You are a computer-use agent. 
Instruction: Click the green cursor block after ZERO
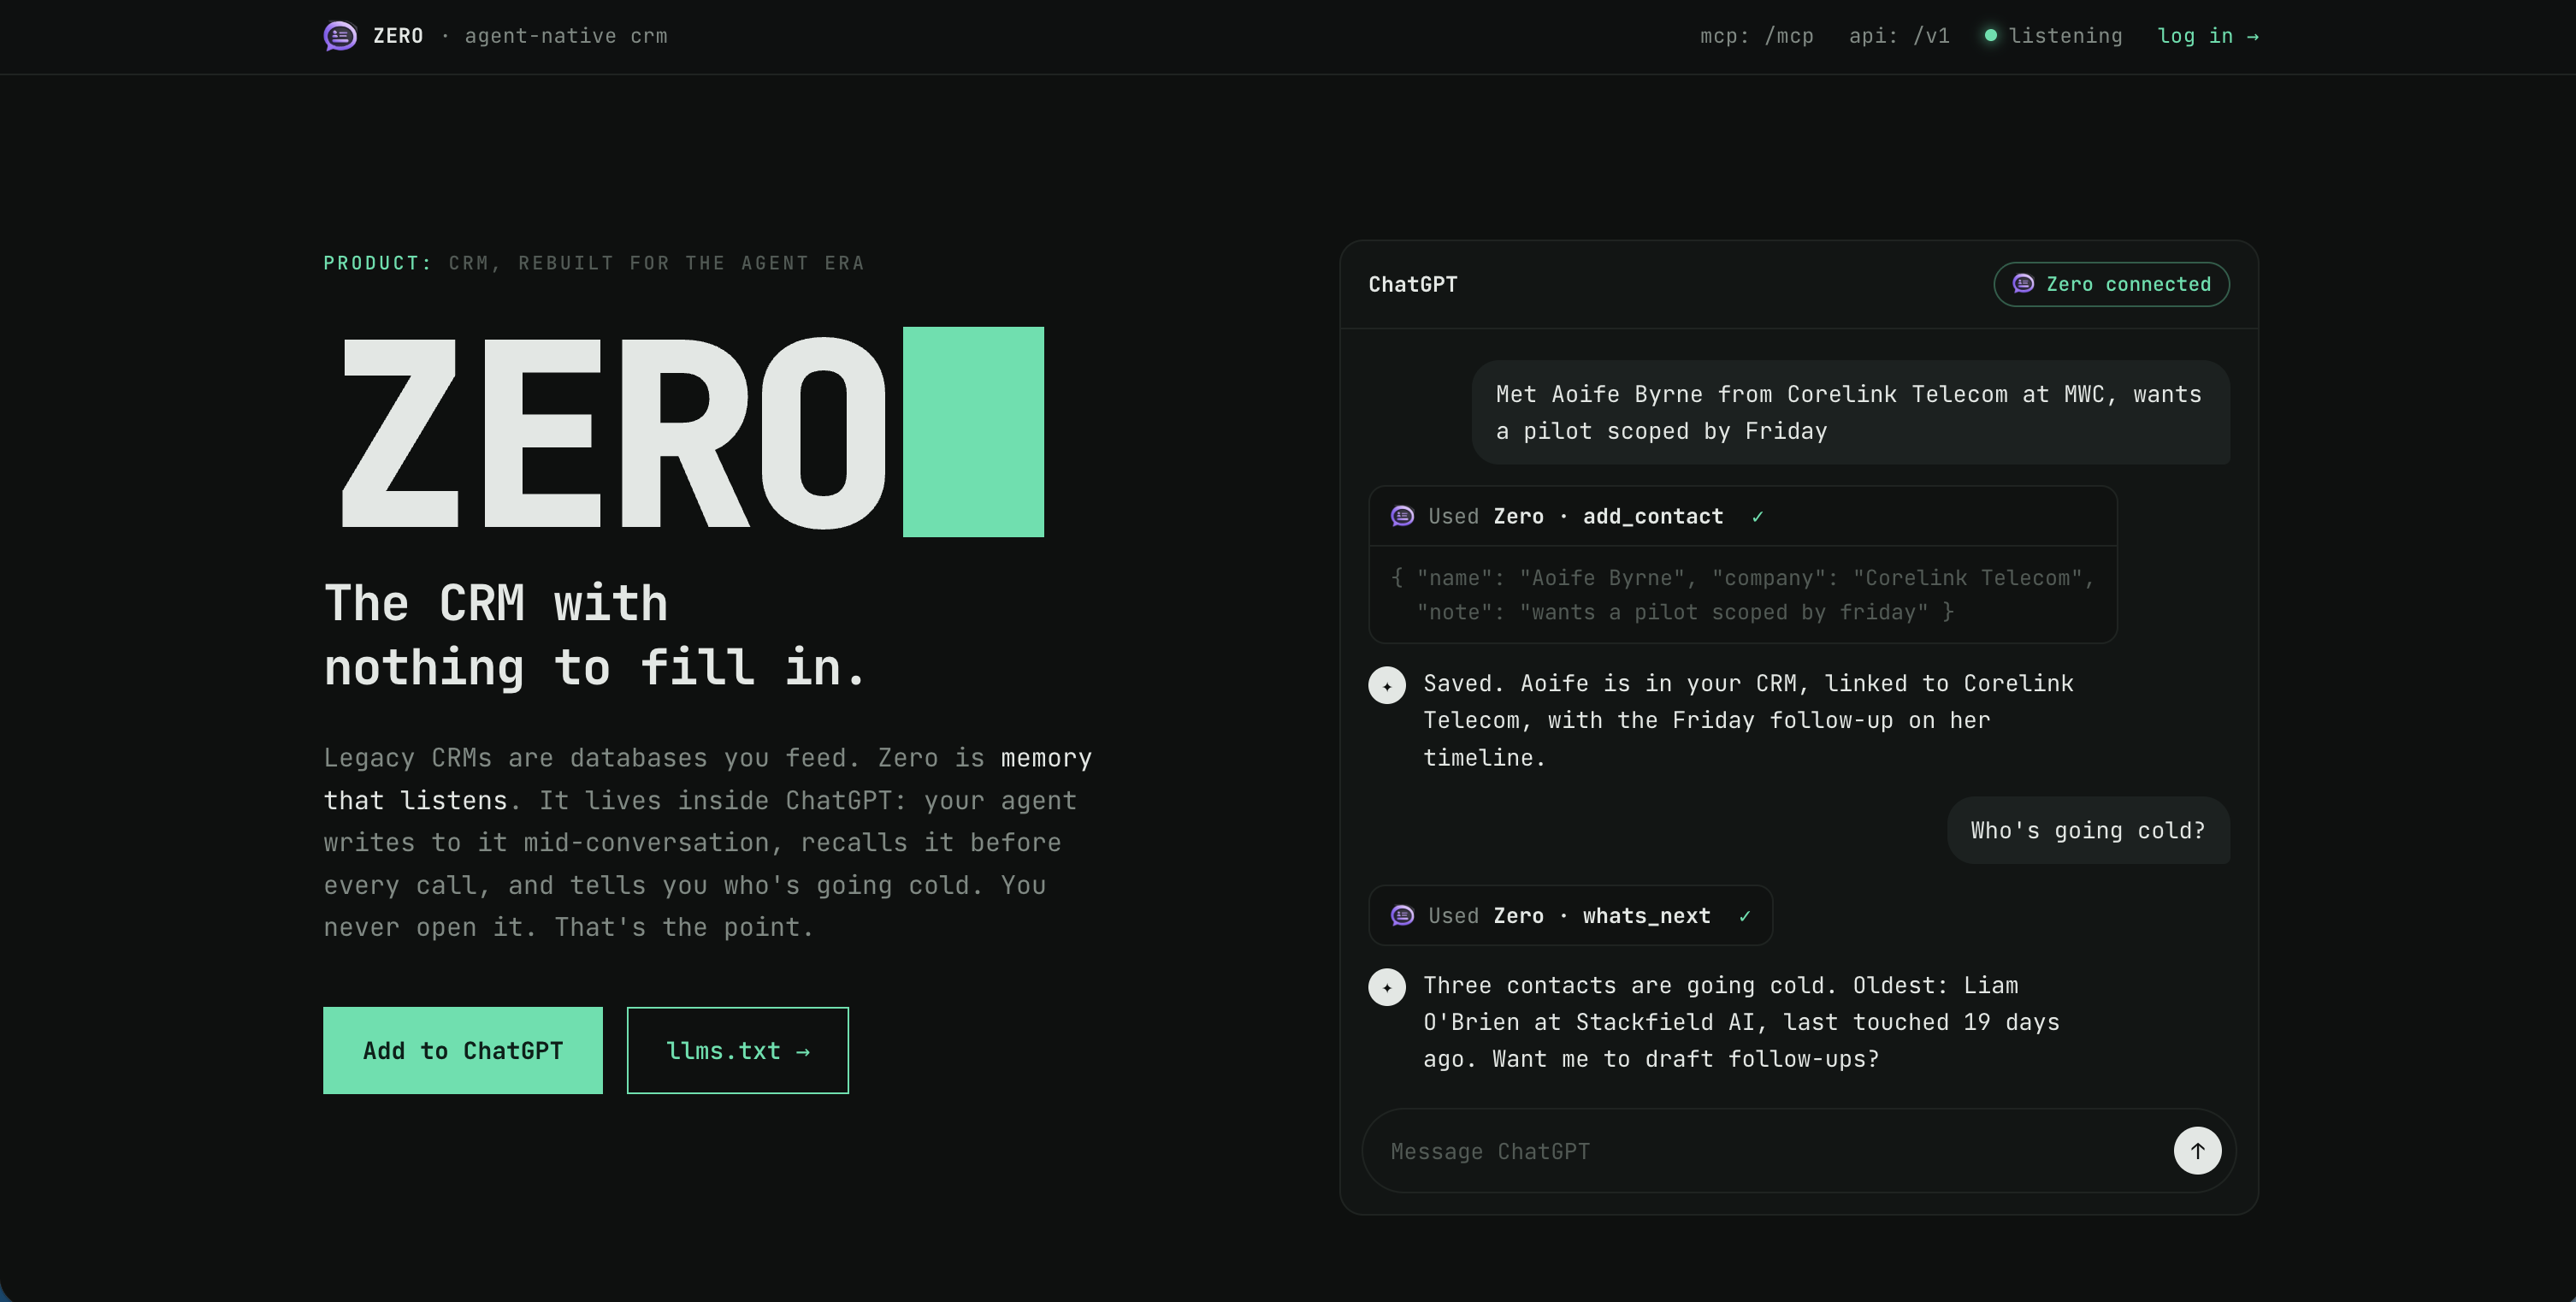[x=973, y=432]
